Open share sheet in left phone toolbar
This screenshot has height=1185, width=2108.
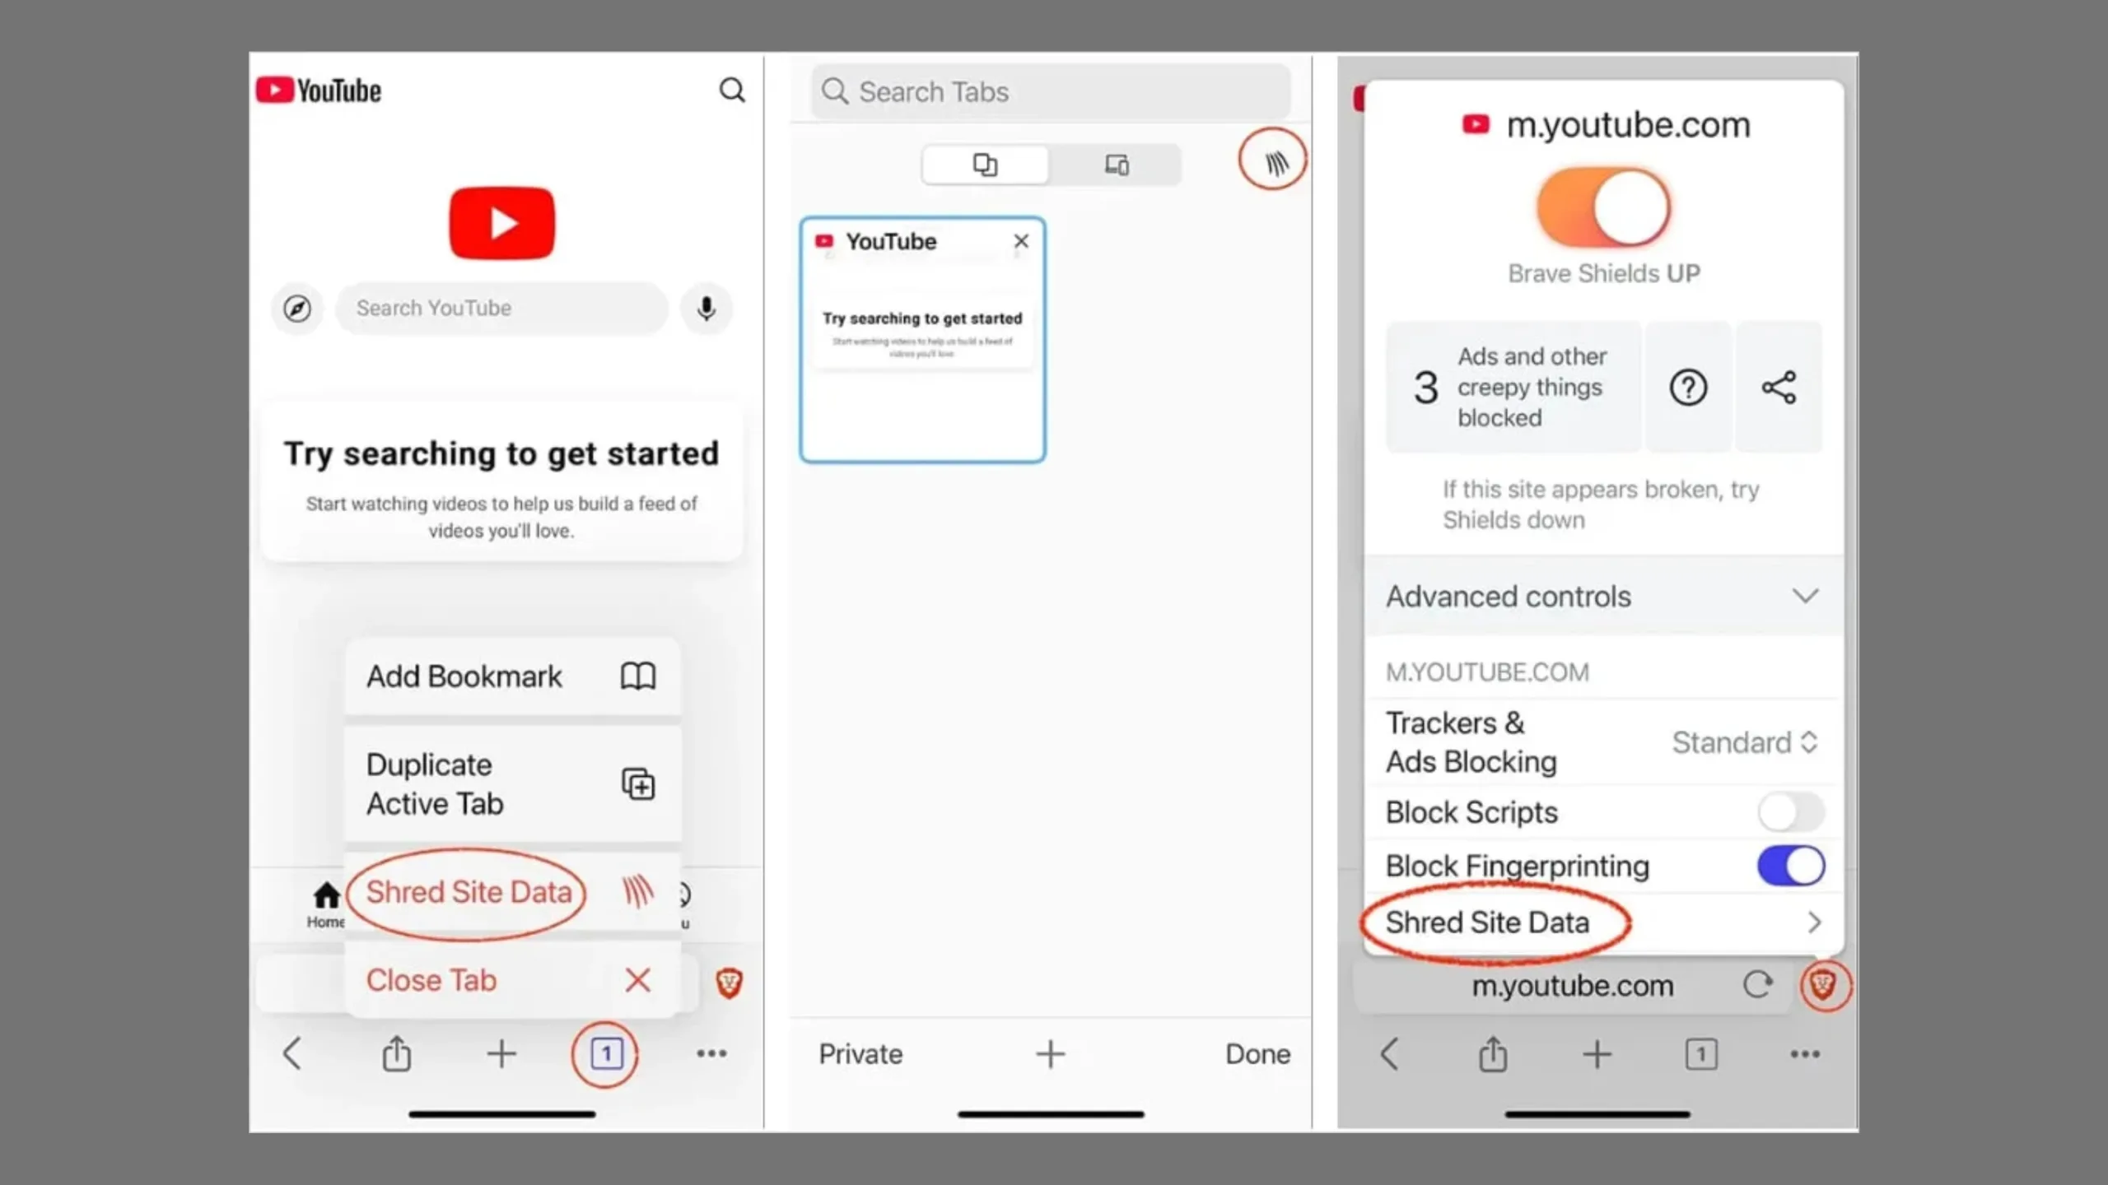pos(397,1053)
